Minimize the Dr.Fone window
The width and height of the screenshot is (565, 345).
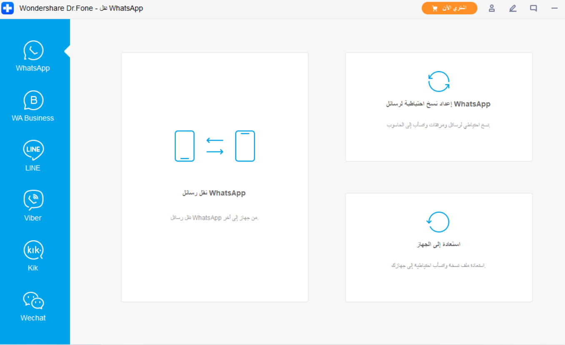(x=554, y=8)
